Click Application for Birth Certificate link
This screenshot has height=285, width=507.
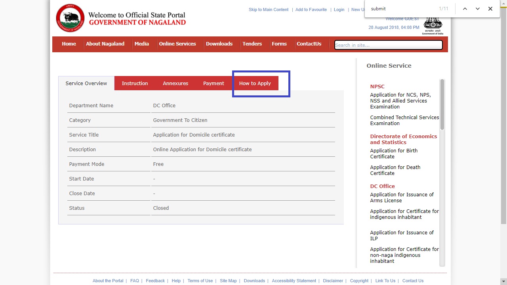coord(394,154)
